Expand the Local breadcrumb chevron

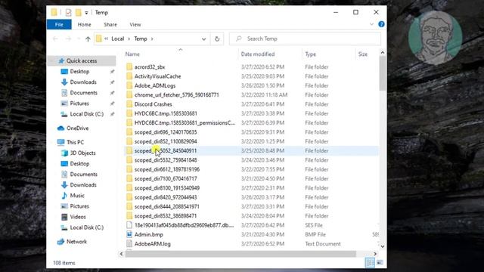pos(129,39)
